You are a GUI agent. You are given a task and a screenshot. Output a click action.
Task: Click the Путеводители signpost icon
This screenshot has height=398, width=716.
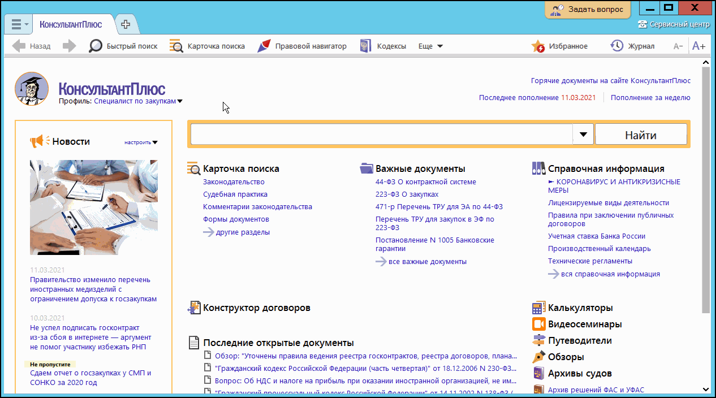pos(538,341)
